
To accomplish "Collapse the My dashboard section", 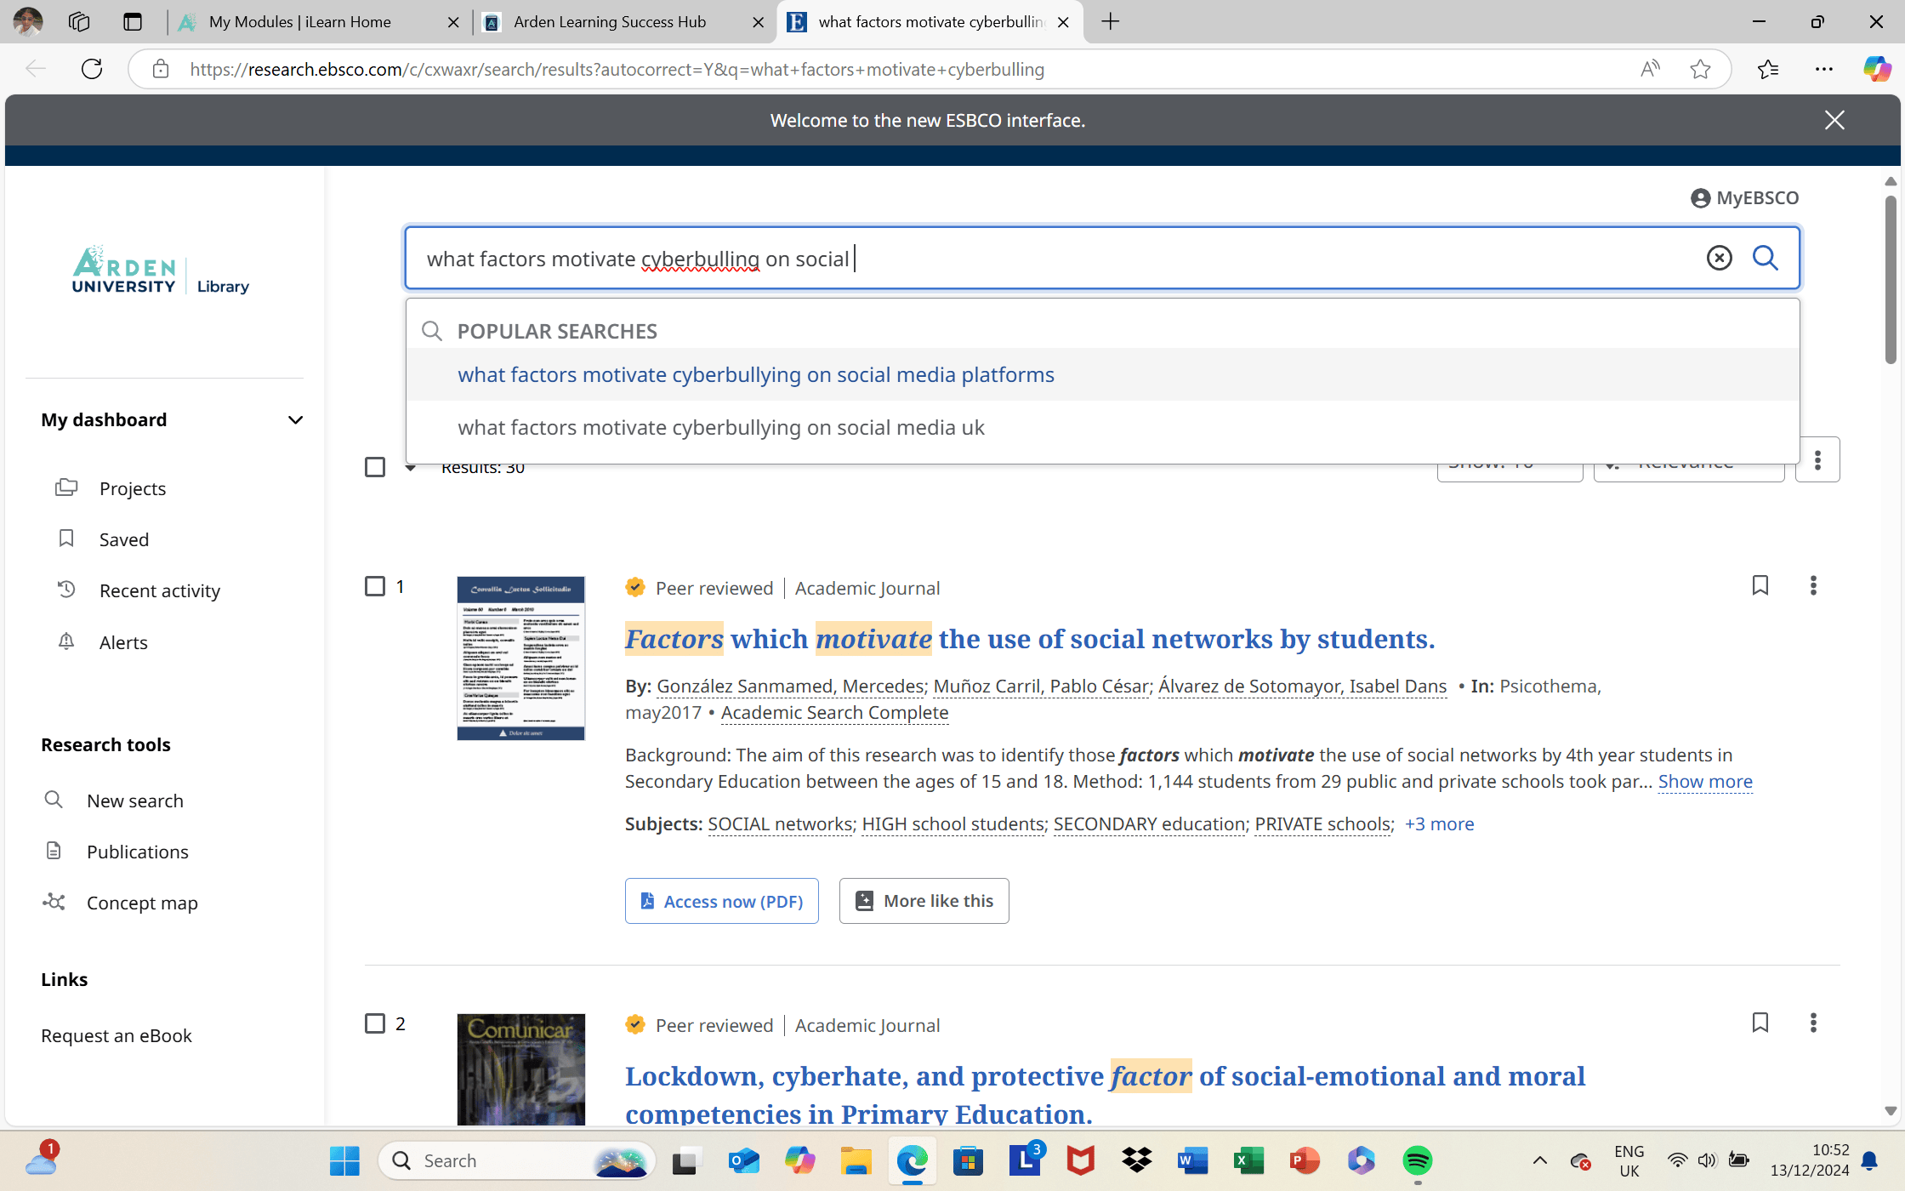I will [x=295, y=420].
